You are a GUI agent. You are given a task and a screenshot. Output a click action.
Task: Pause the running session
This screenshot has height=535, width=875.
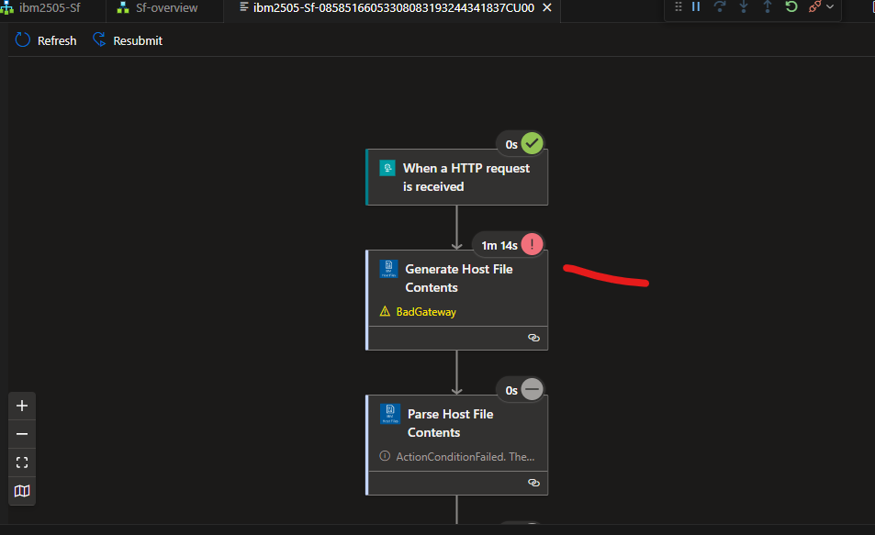point(698,6)
